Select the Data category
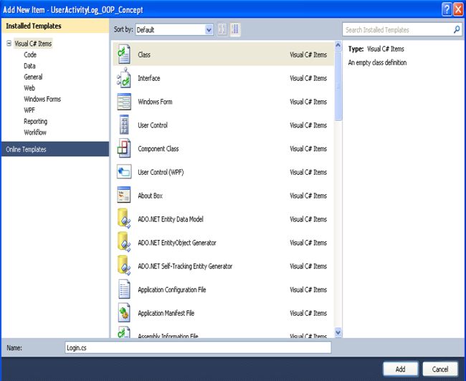The height and width of the screenshot is (381, 466). coord(29,66)
